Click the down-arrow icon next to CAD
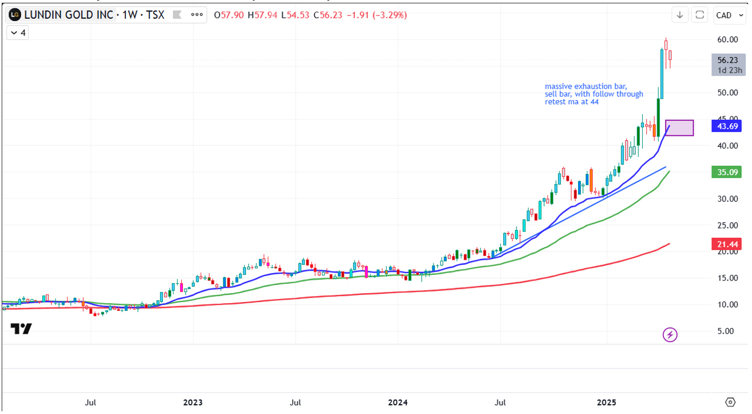Screen dimensions: 752x414 [x=680, y=15]
